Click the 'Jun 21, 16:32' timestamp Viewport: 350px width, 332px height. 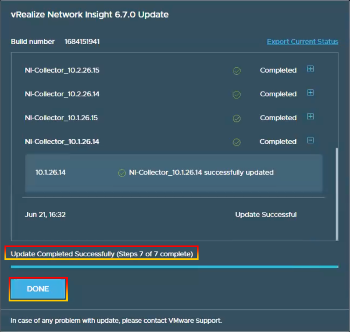coord(45,215)
